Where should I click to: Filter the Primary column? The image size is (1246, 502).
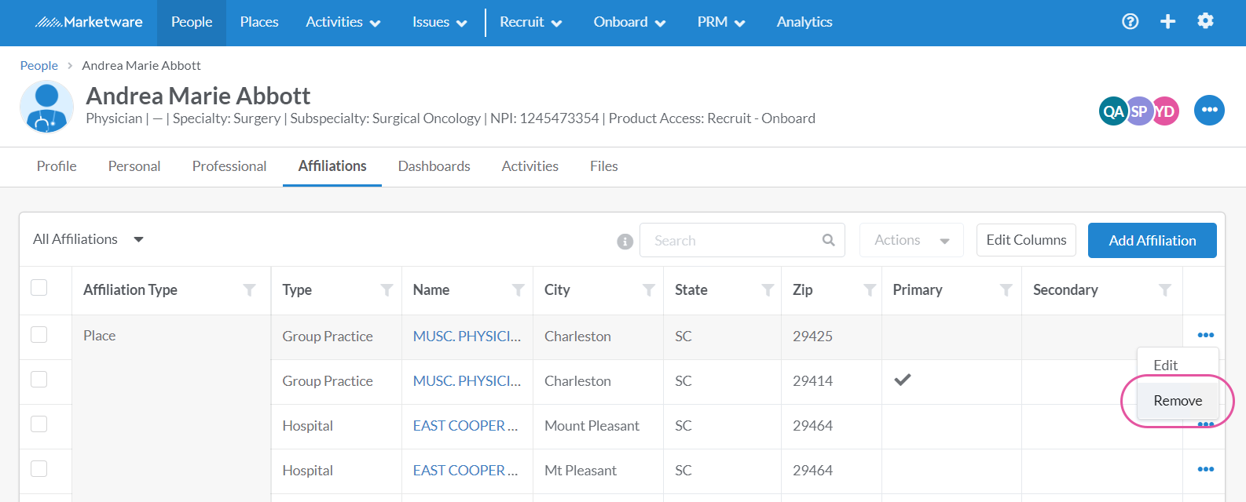(x=1006, y=290)
